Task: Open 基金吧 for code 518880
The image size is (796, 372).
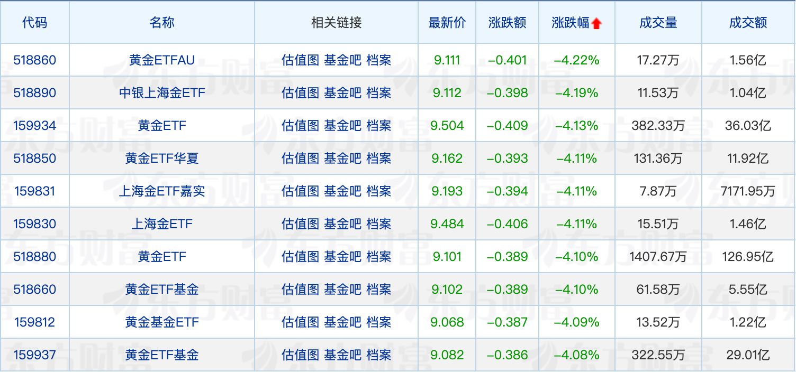Action: pyautogui.click(x=342, y=257)
